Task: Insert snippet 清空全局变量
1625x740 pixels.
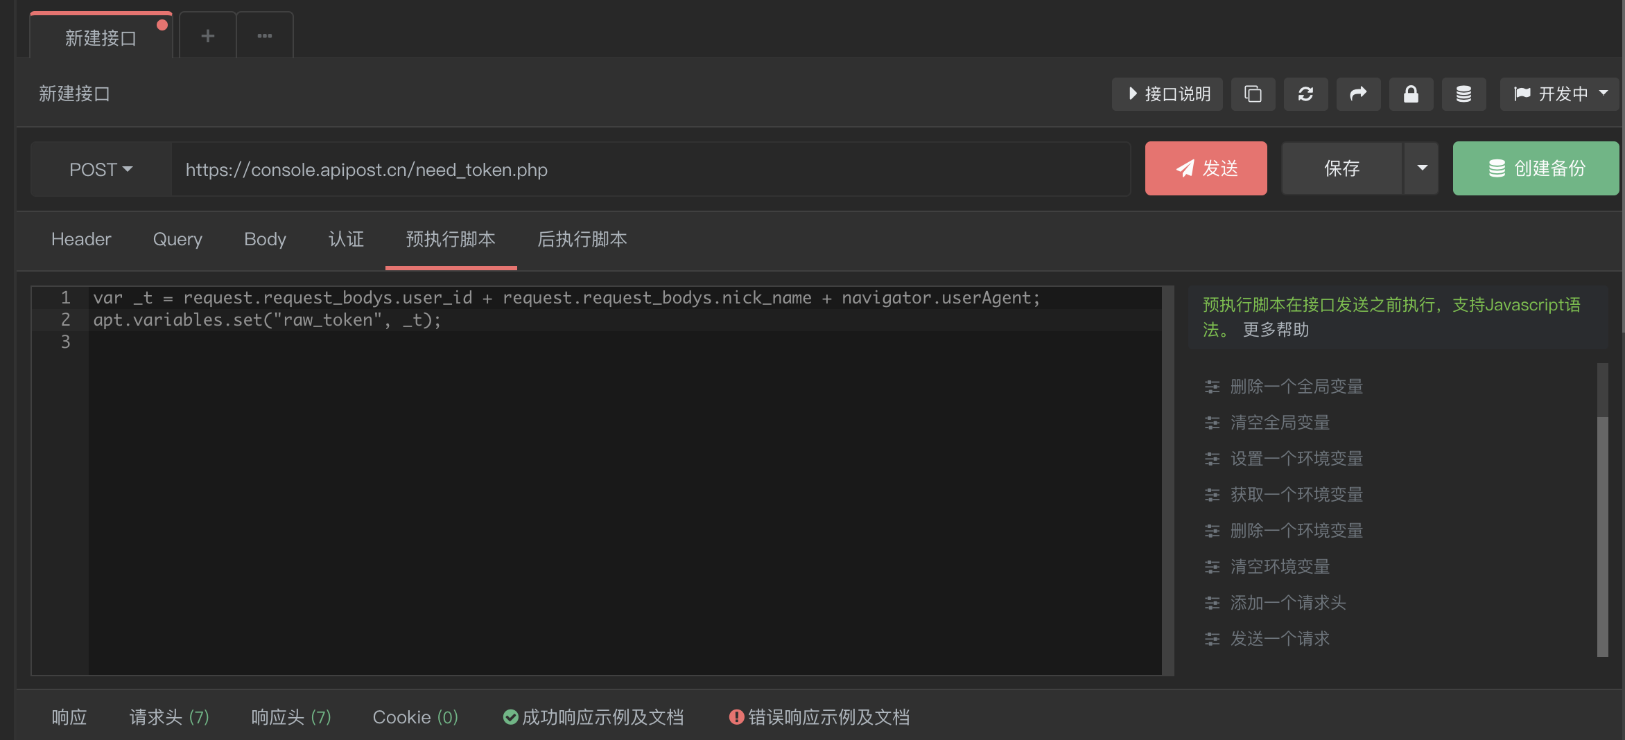Action: point(1280,423)
